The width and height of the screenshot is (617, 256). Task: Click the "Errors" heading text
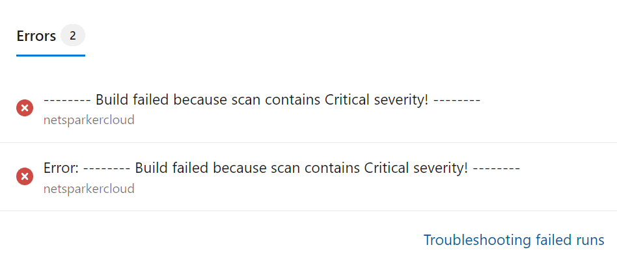click(x=36, y=36)
